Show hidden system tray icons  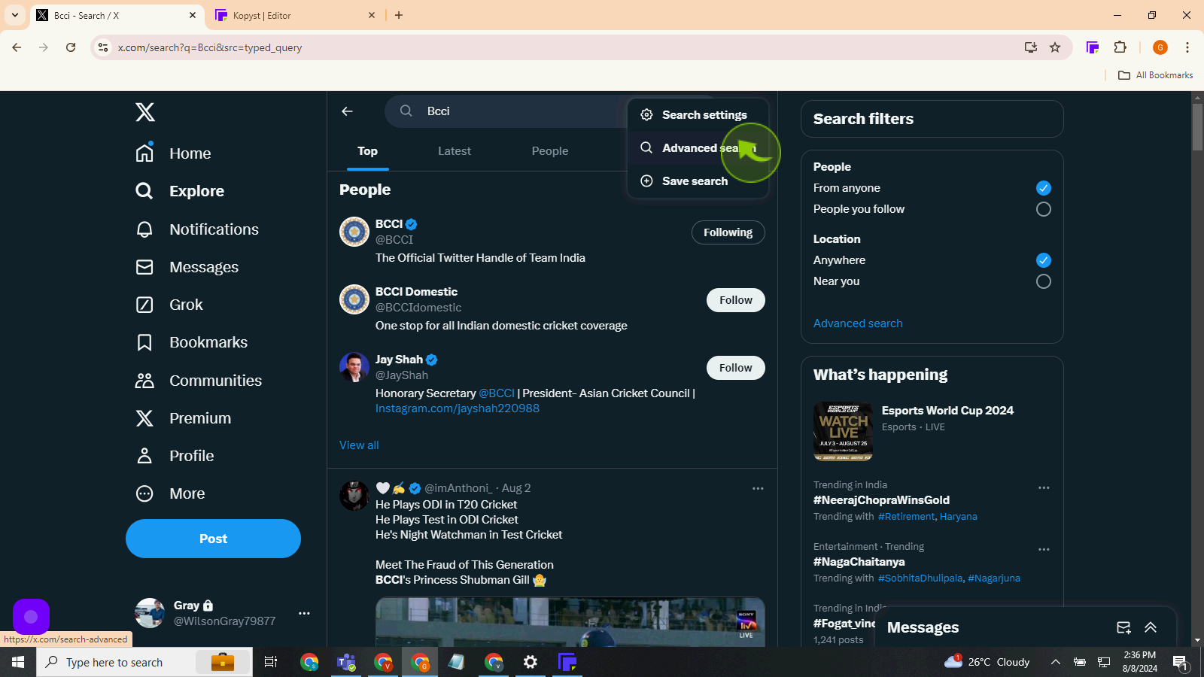(x=1055, y=662)
